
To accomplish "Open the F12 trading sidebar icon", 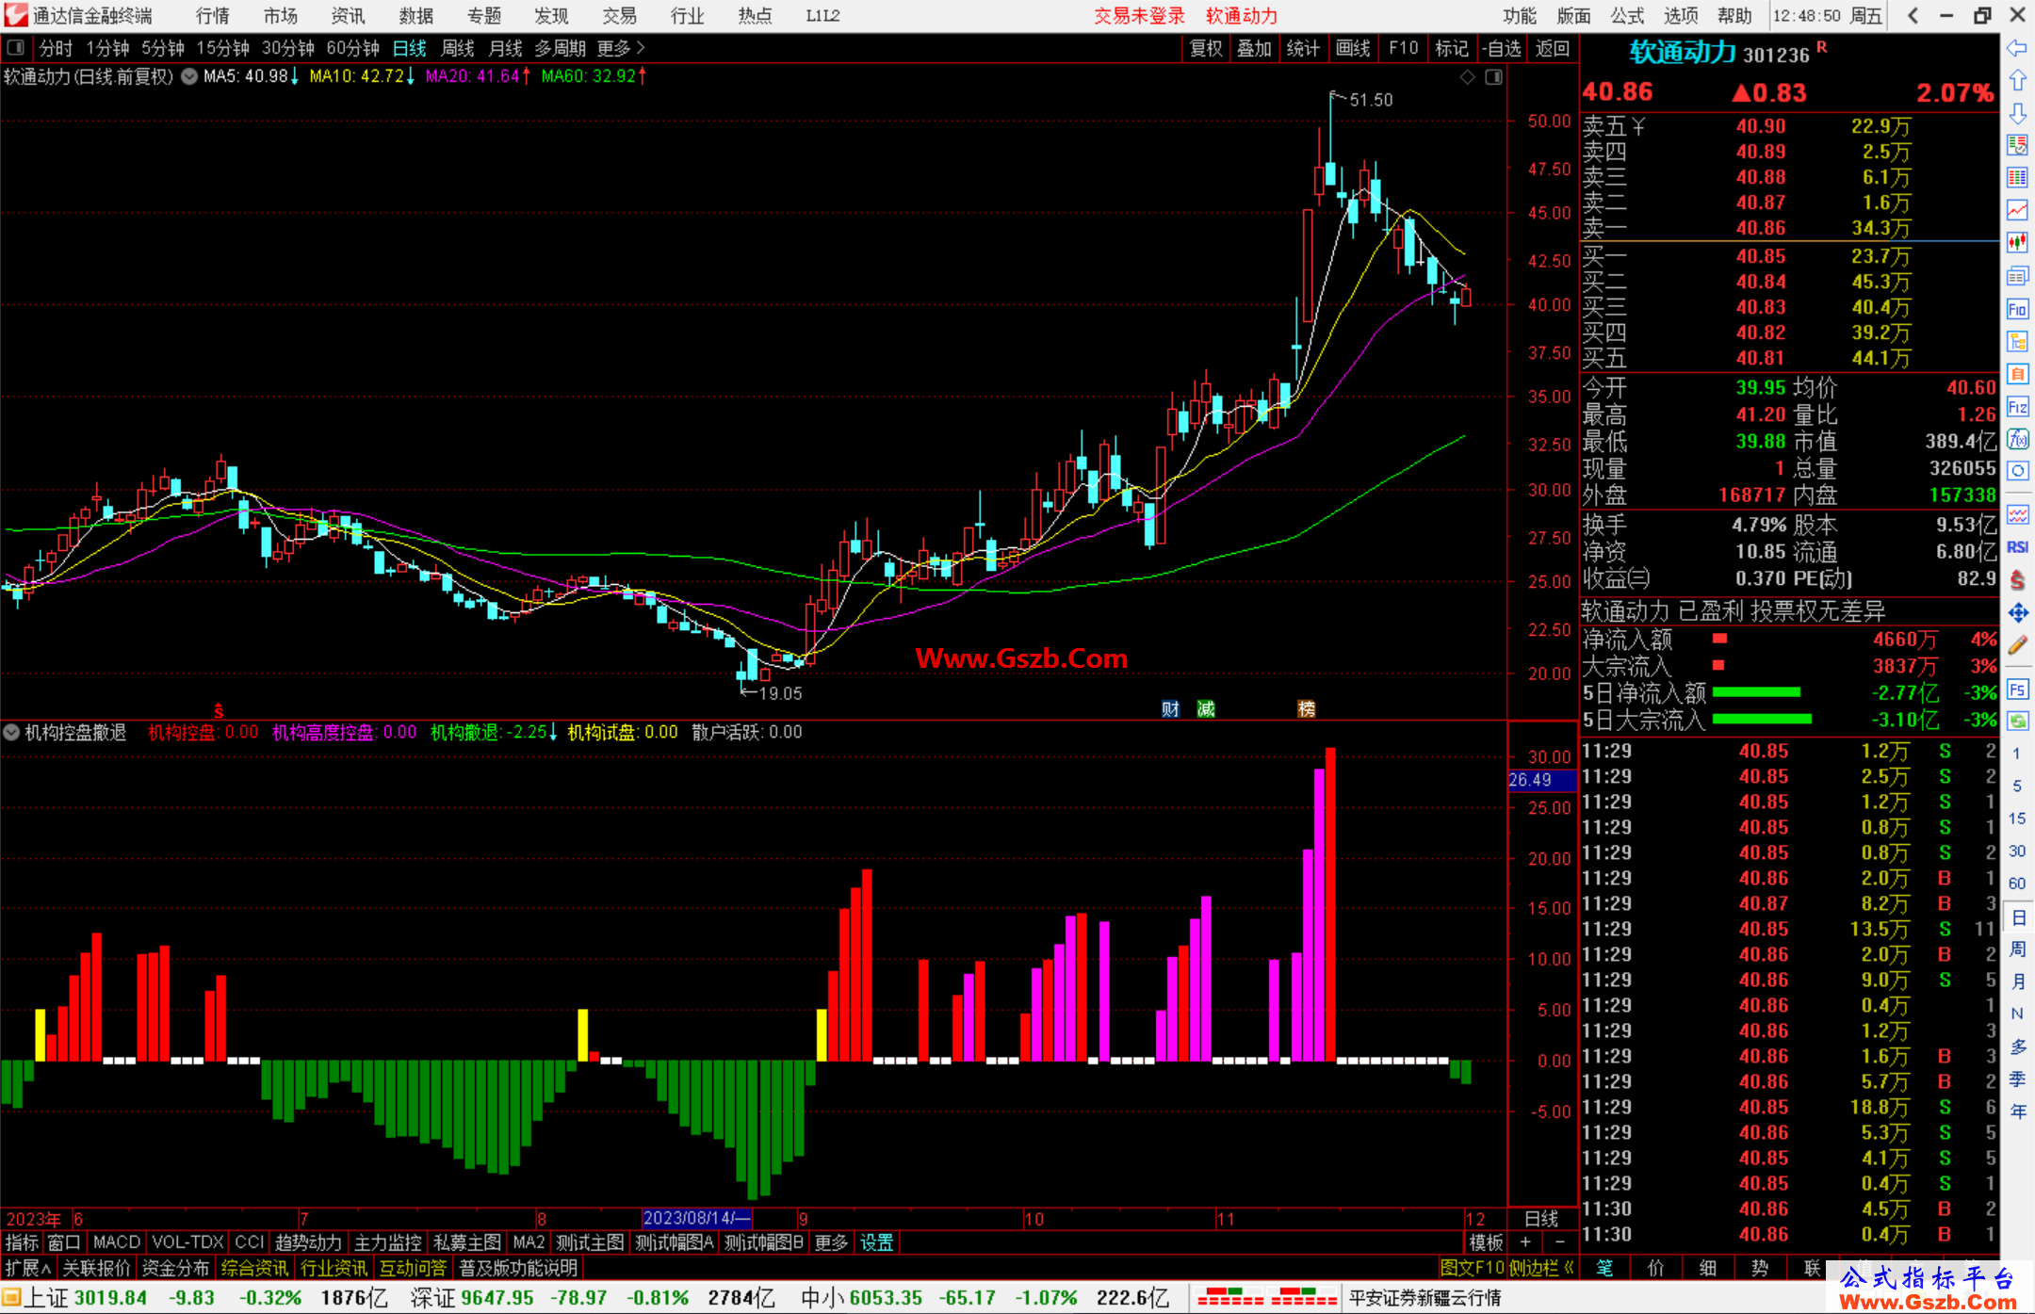I will point(2017,407).
